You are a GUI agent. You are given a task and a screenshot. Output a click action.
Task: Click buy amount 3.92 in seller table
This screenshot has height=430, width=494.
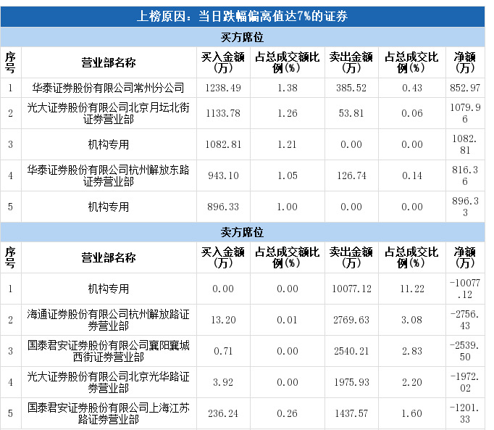tap(223, 382)
